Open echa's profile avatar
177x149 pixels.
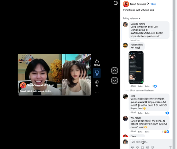point(125,96)
